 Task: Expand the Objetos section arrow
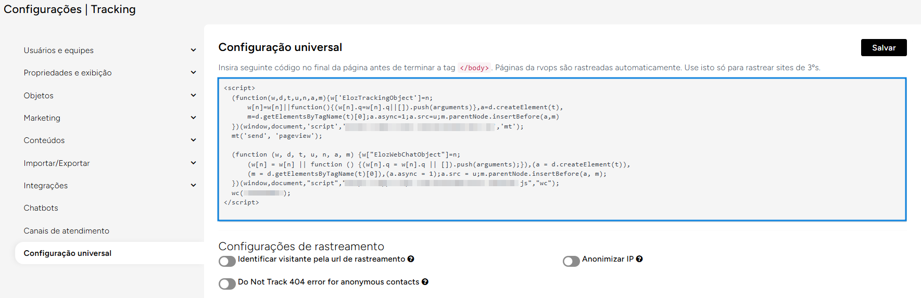point(193,96)
